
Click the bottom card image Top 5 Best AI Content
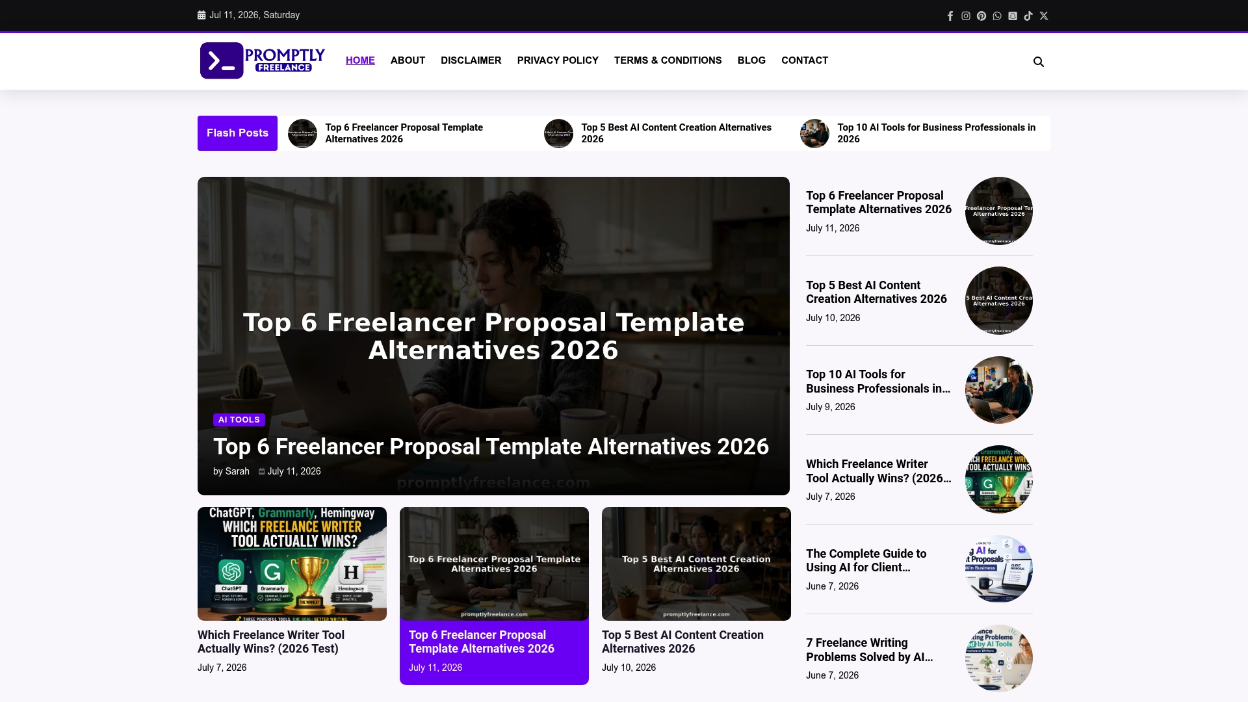tap(696, 564)
